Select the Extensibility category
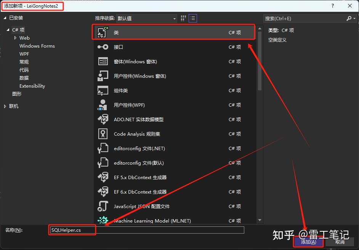This screenshot has height=250, width=359. click(x=32, y=86)
